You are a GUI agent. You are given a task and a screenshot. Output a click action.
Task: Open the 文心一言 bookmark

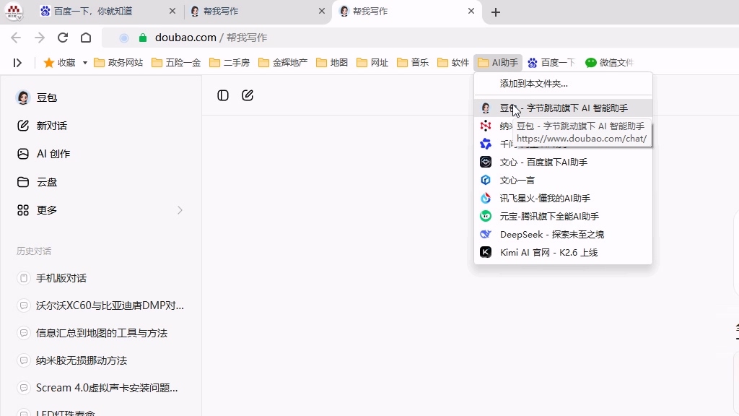tap(563, 180)
